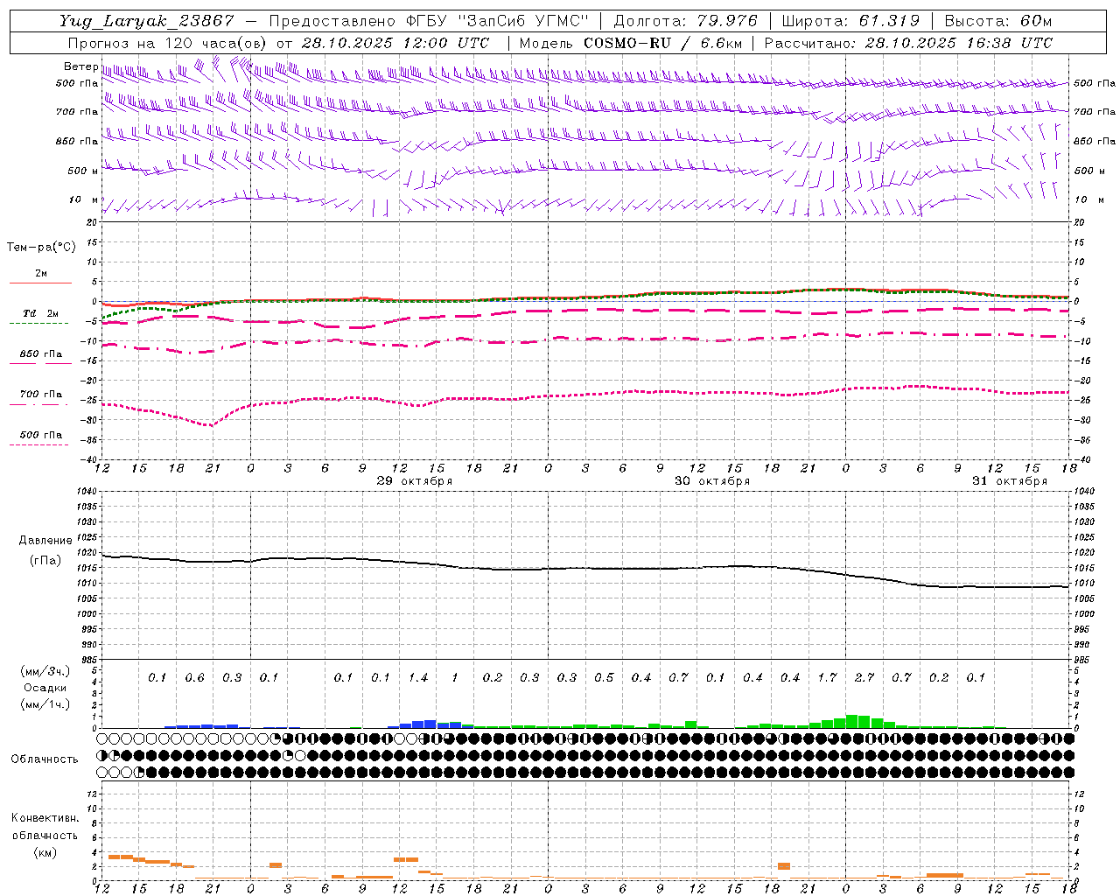
Task: Click the Облачность cloud cover label
Action: 45,759
